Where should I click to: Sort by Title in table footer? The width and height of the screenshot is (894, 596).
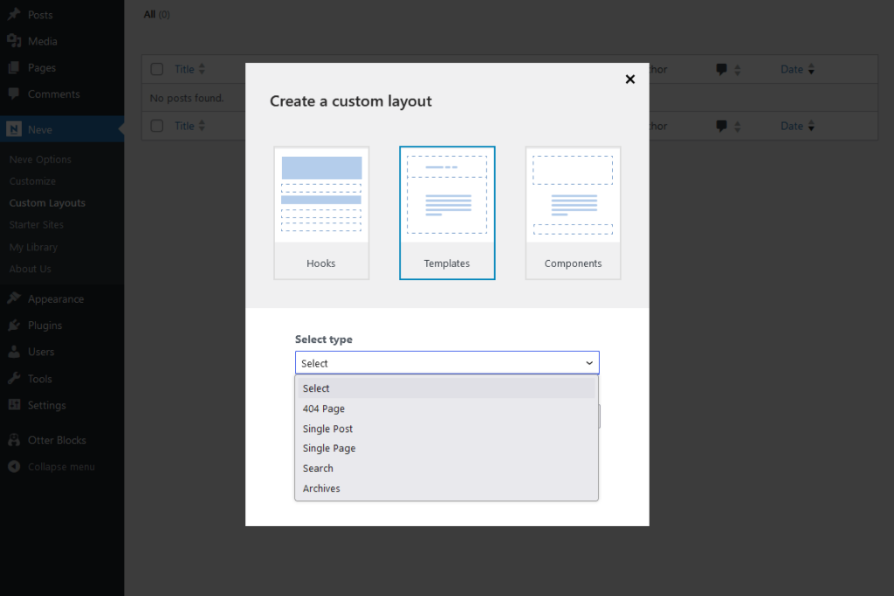184,126
